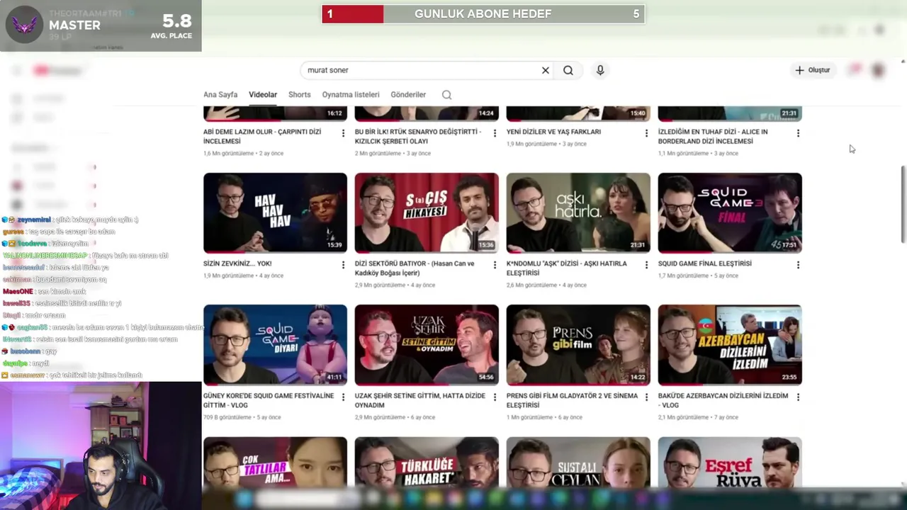
Task: Open options for 'UZAK ŞEHİR SETİNE GİTTİM'
Action: [495, 397]
